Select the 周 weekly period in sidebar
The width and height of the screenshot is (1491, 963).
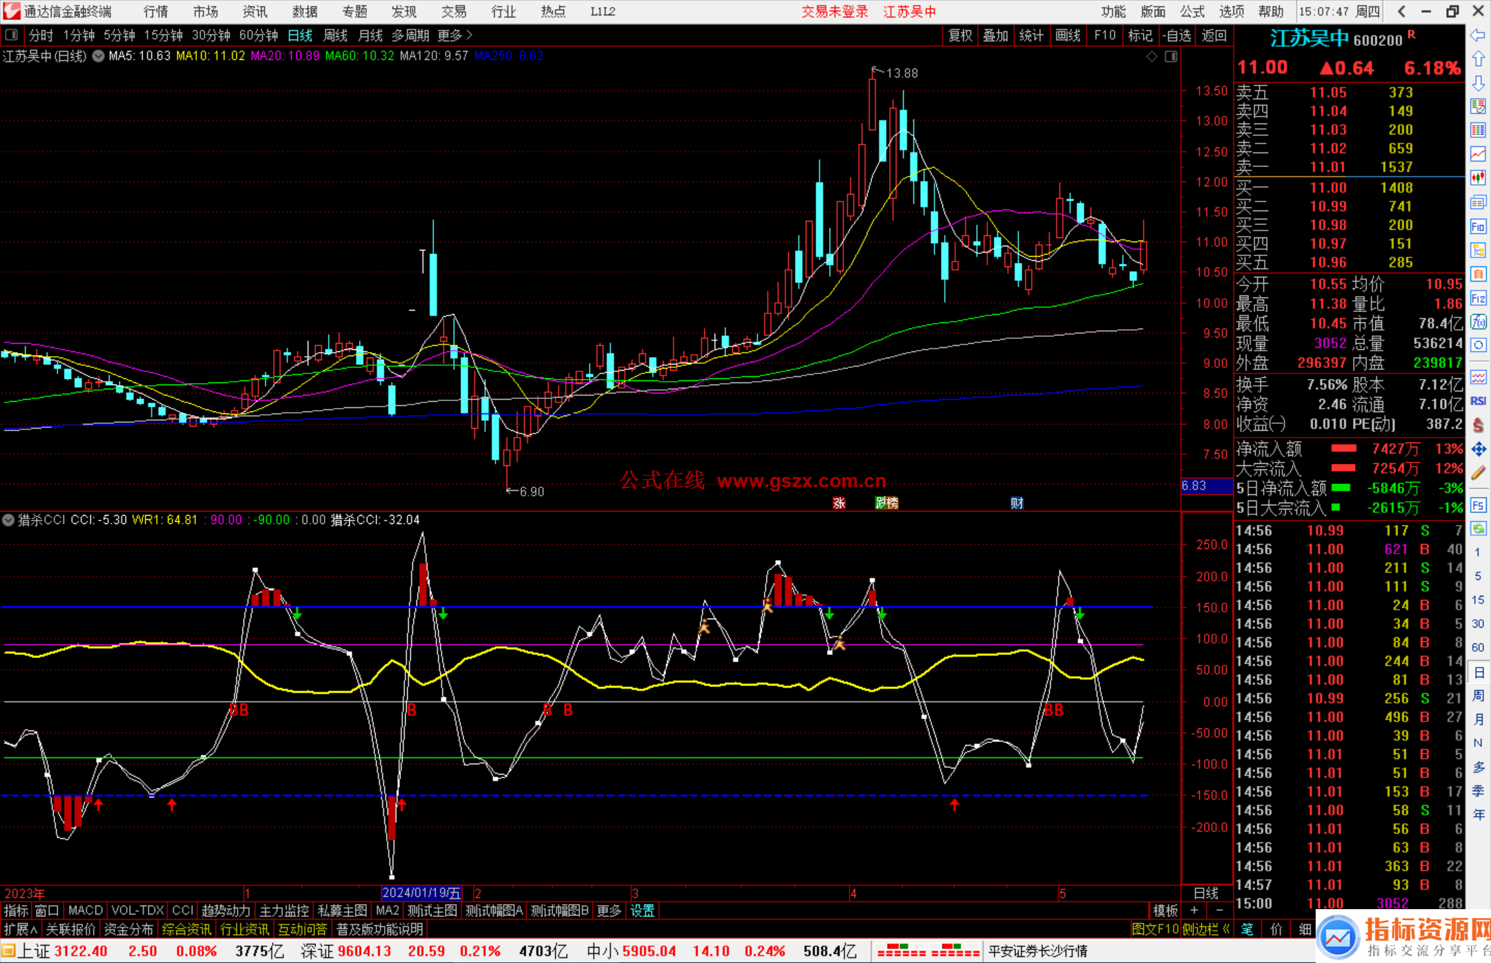tap(1478, 695)
